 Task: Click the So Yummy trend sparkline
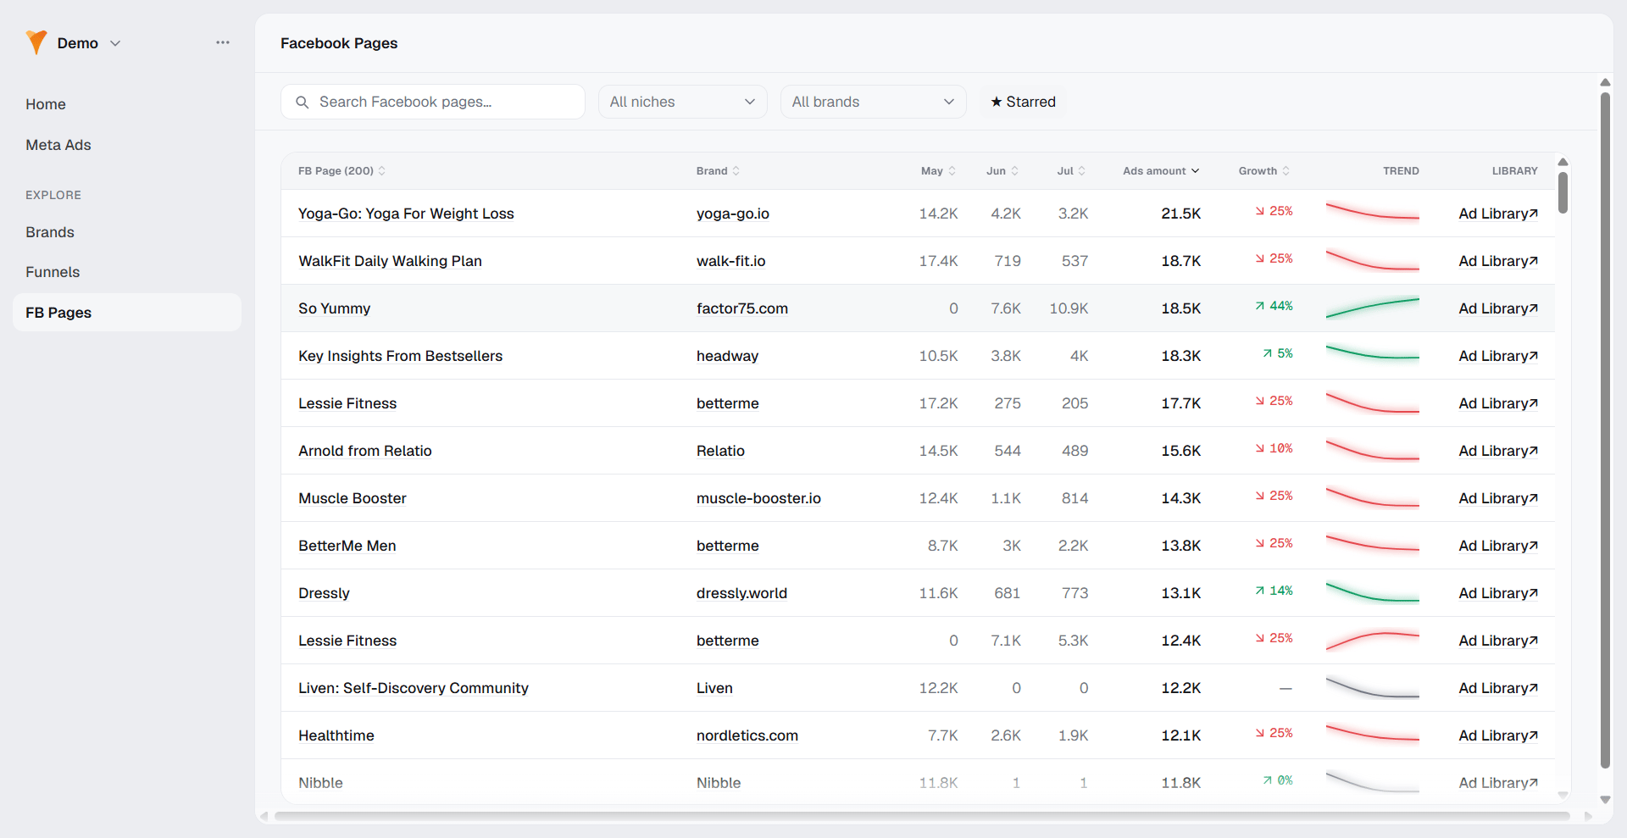(1372, 308)
